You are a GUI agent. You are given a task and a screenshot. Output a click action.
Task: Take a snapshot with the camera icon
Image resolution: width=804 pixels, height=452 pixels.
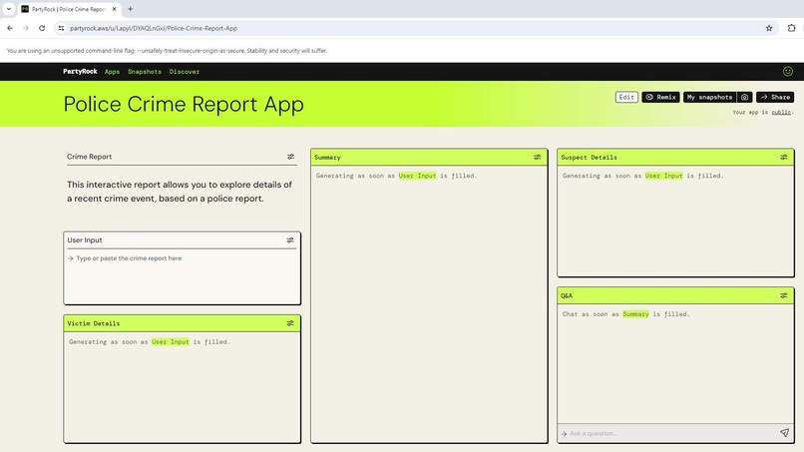(744, 97)
